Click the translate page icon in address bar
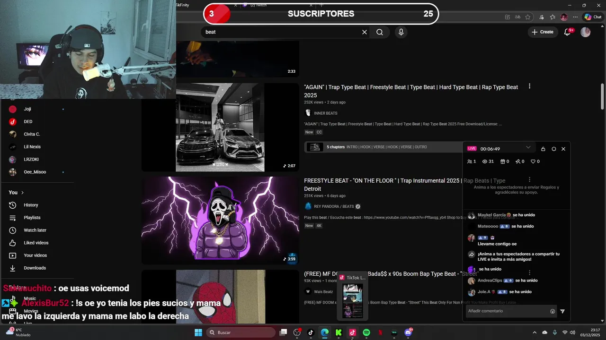This screenshot has height=340, width=606. click(517, 17)
